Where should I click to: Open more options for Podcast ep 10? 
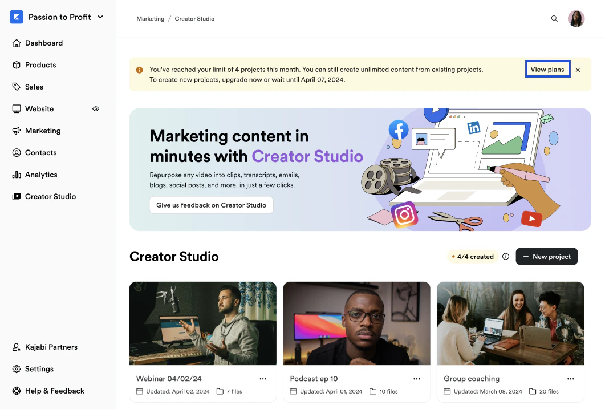pos(417,379)
